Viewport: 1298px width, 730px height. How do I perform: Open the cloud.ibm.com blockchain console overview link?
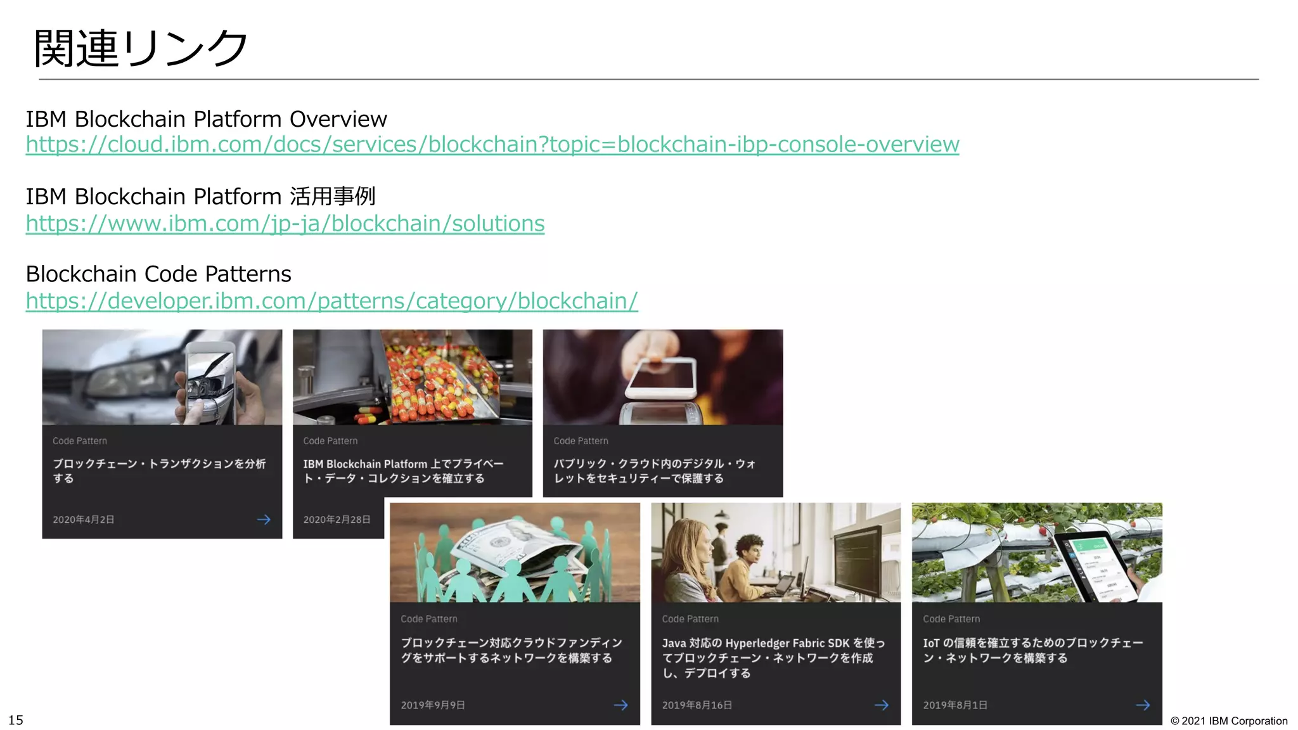492,144
